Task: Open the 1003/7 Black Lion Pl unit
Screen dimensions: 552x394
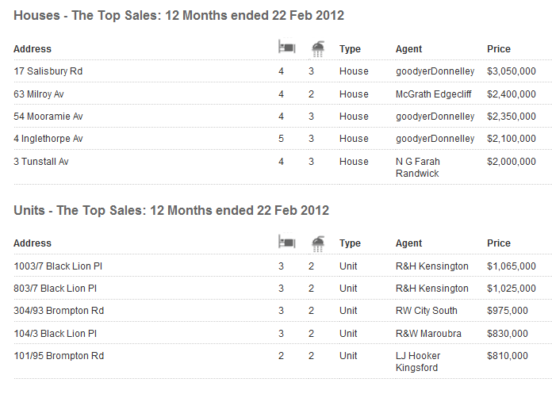Action: pos(58,266)
